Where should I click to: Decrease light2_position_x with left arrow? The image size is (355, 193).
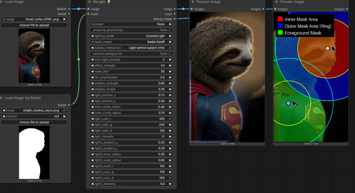[x=92, y=142]
